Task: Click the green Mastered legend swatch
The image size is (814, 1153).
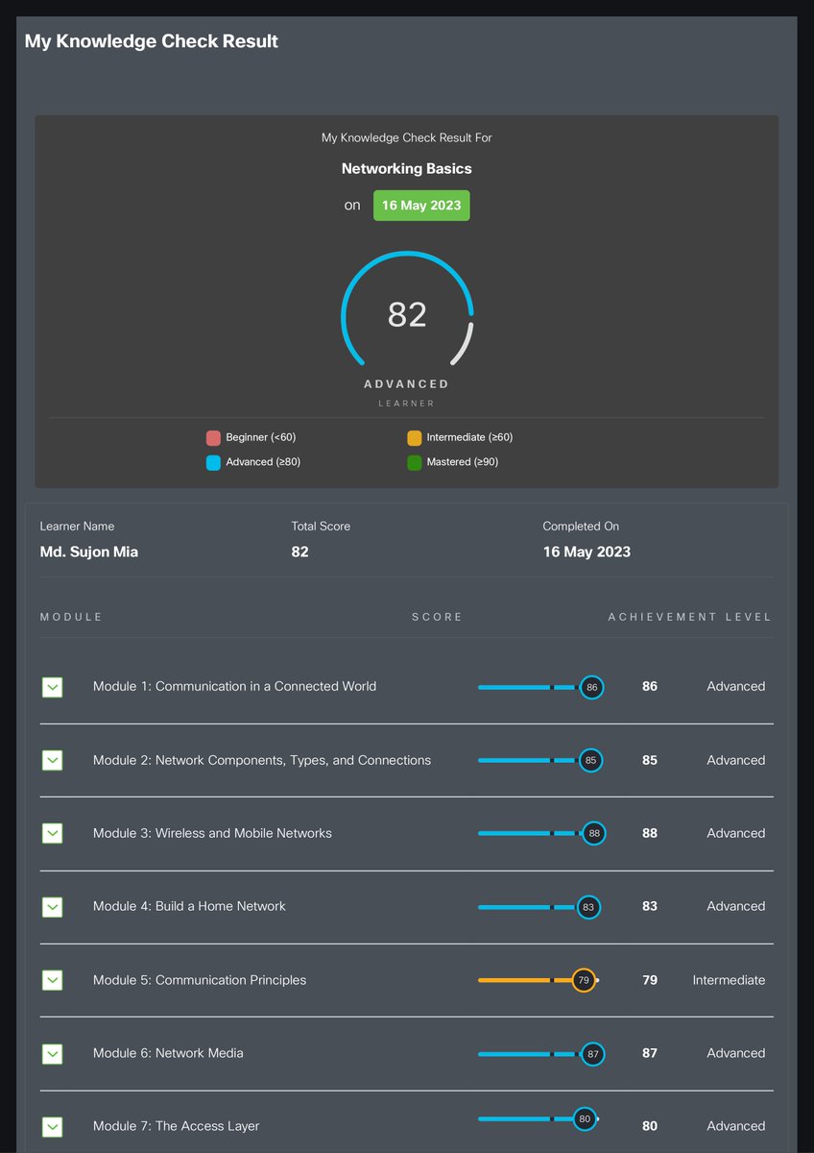Action: tap(415, 462)
